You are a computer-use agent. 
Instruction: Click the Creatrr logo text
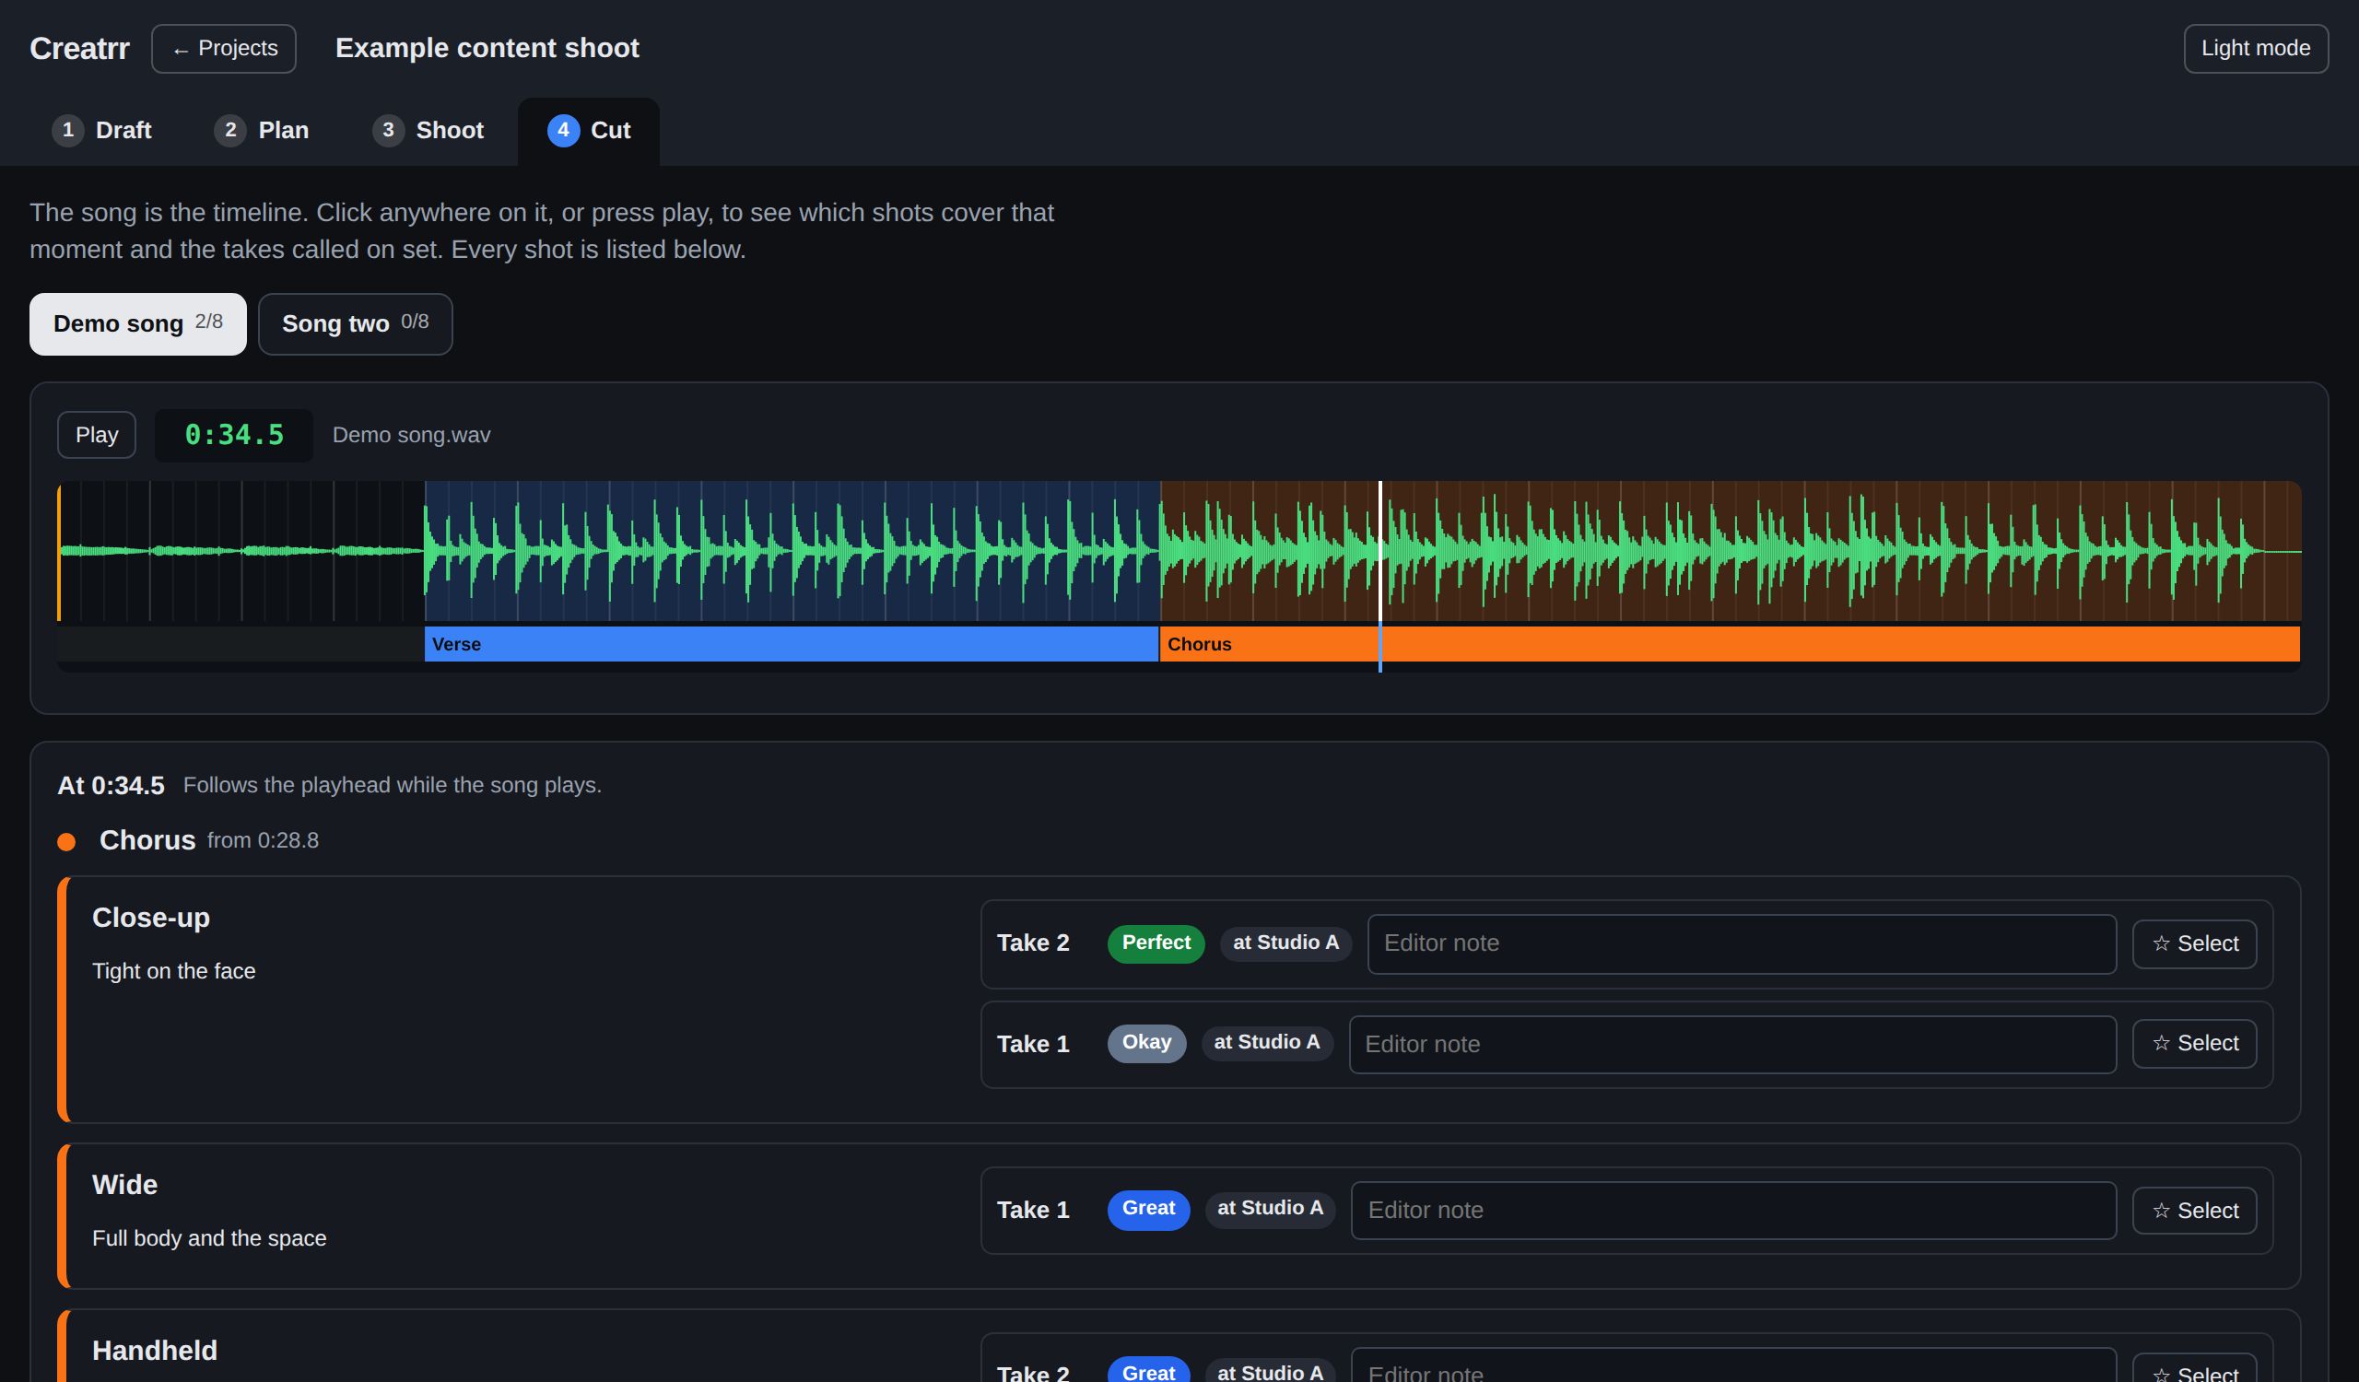(79, 49)
